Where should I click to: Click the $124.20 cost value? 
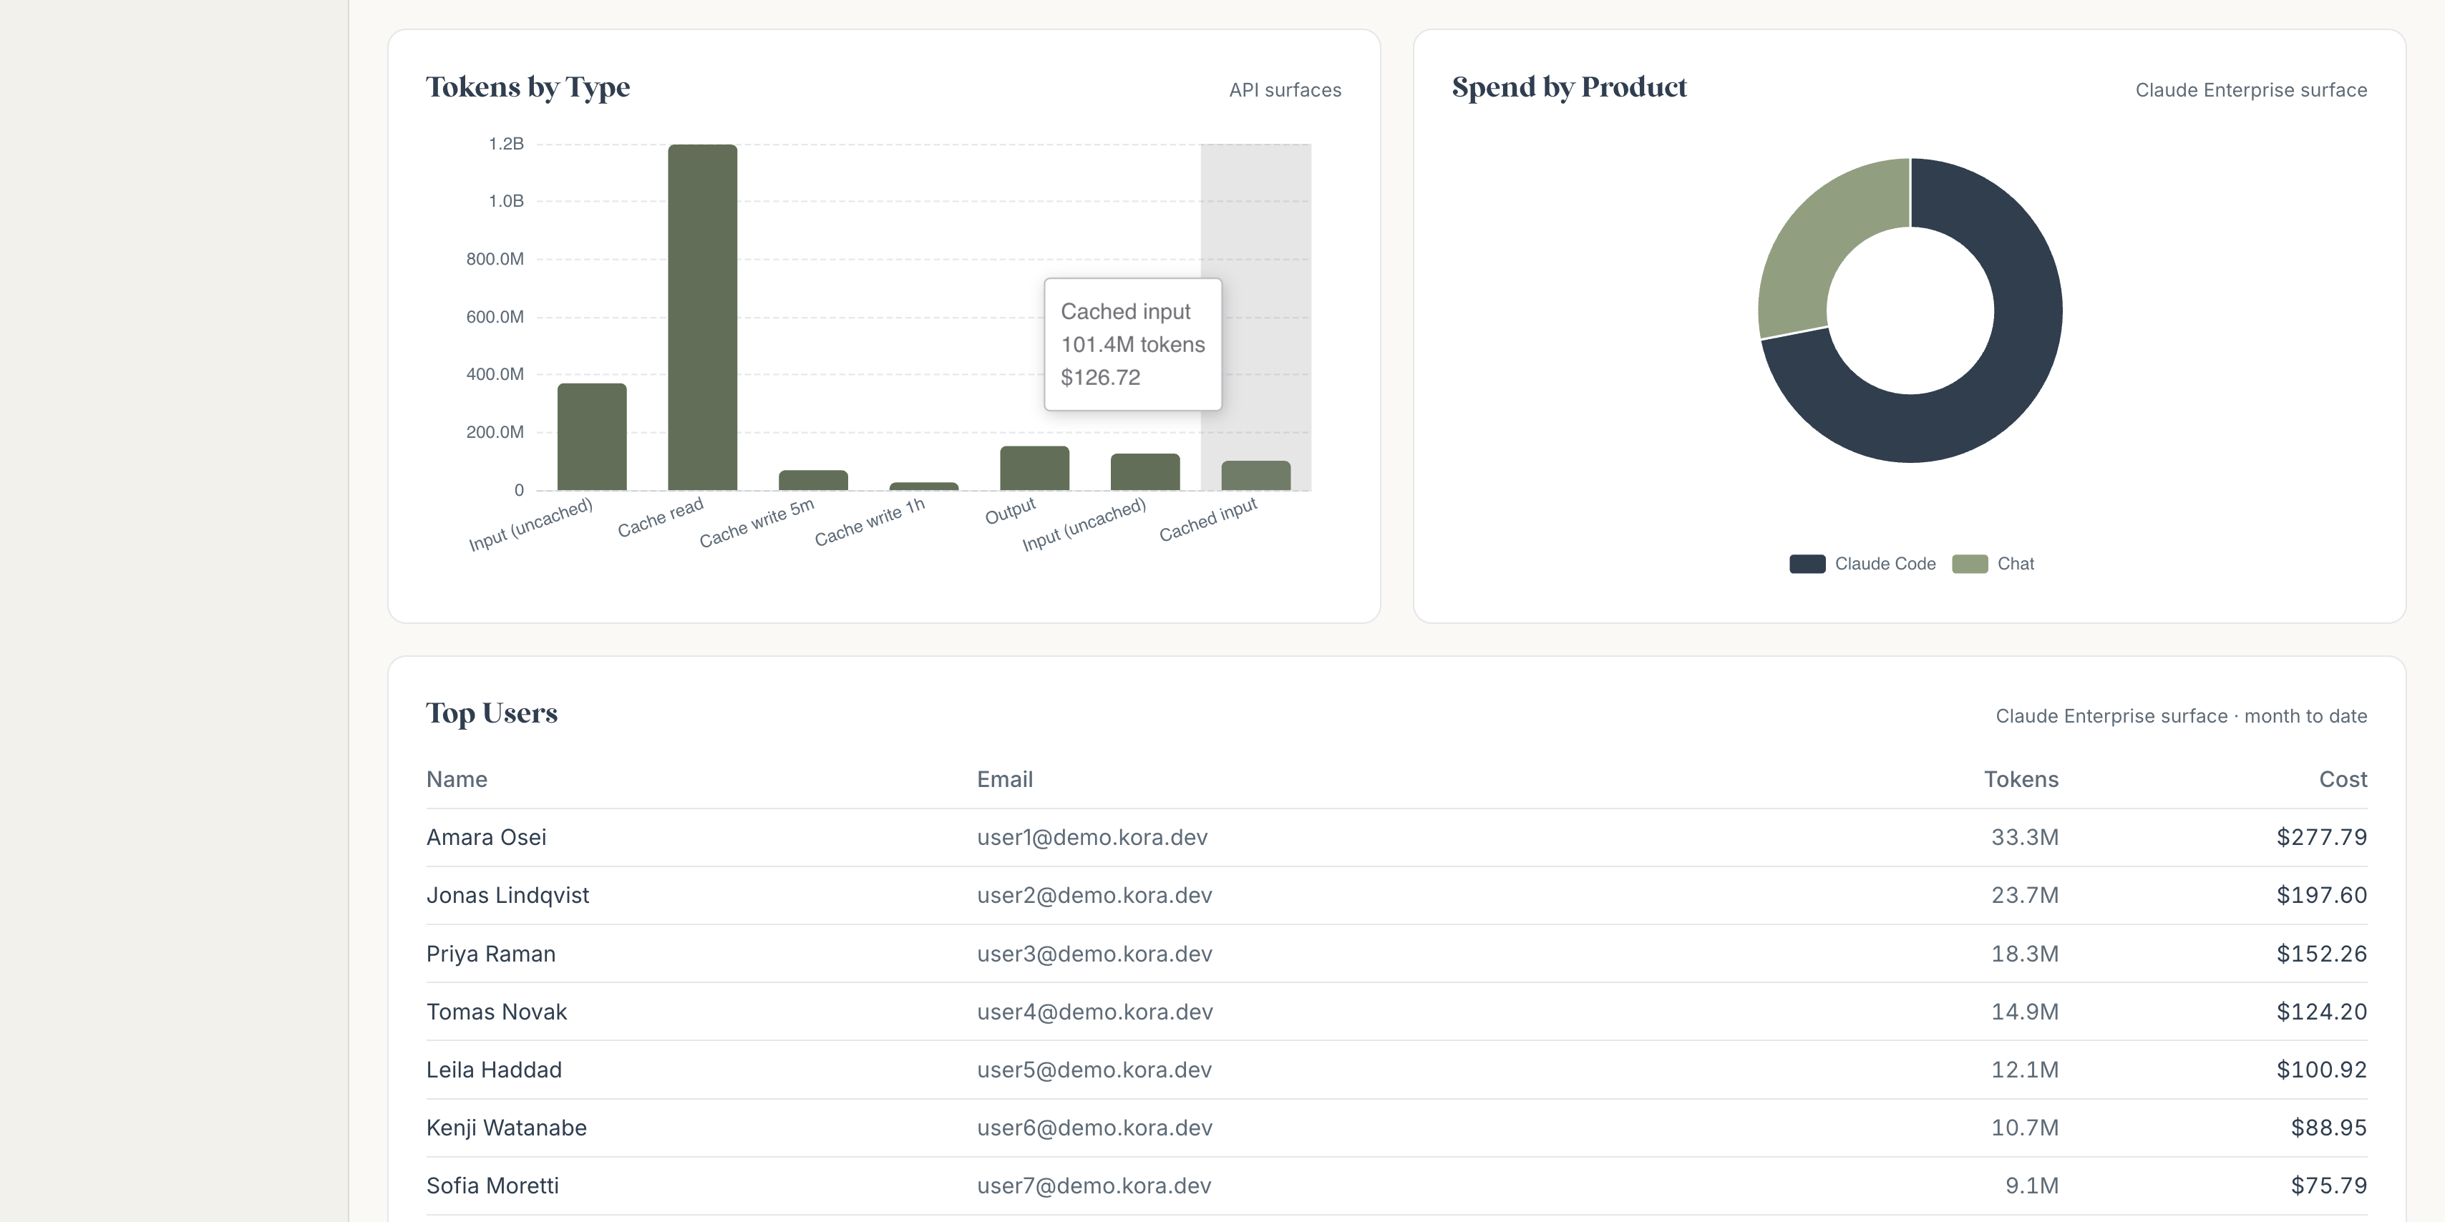point(2322,1012)
